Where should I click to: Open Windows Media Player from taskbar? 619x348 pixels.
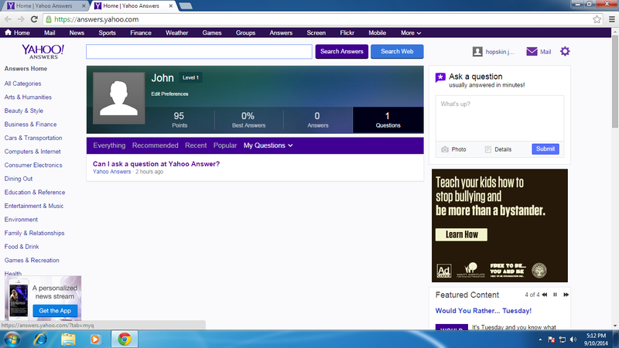(95, 339)
